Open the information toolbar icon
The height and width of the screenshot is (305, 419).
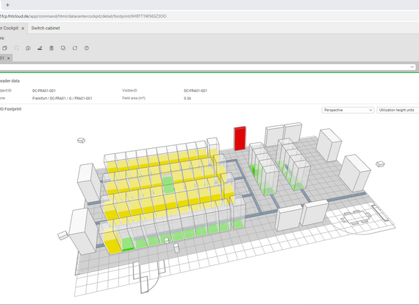(28, 48)
